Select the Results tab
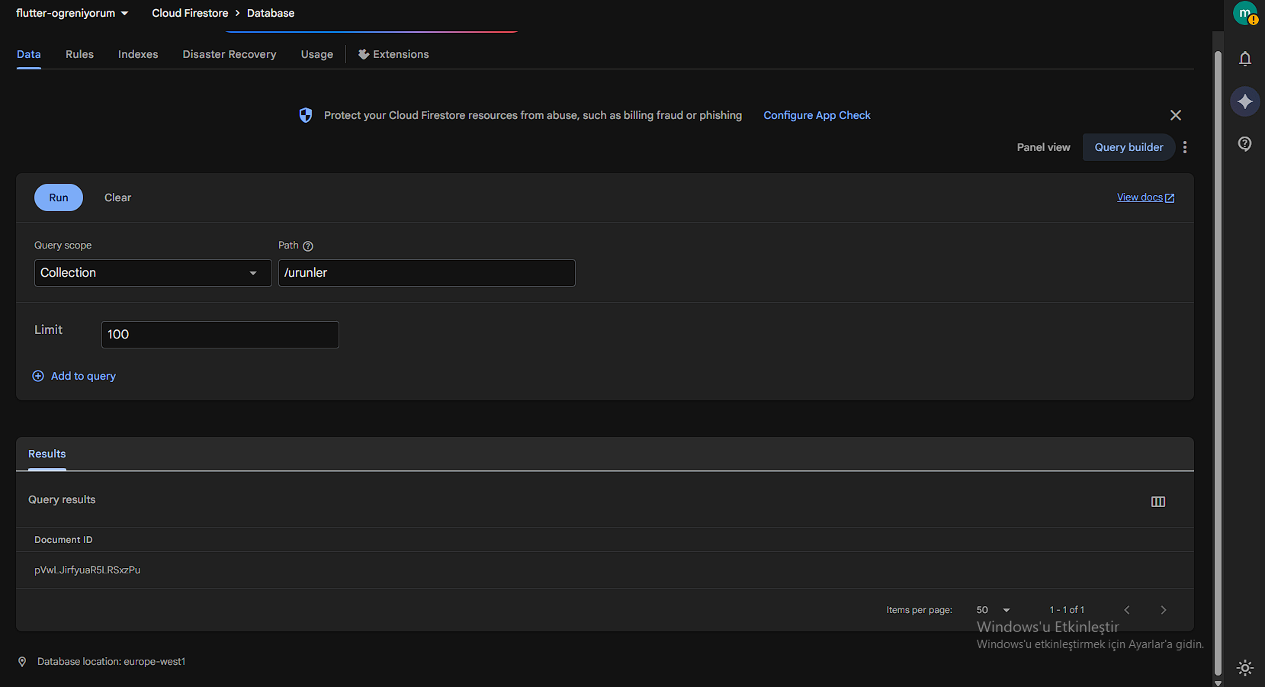The image size is (1265, 687). click(47, 454)
